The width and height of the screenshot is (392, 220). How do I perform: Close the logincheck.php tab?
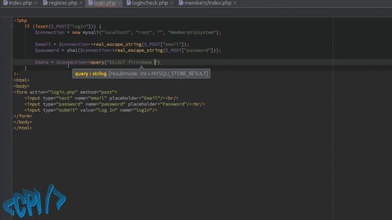coord(171,3)
